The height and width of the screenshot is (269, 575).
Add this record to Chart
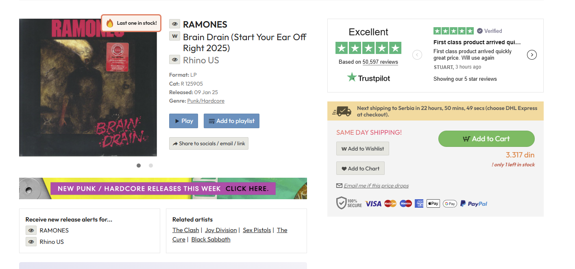pyautogui.click(x=360, y=168)
